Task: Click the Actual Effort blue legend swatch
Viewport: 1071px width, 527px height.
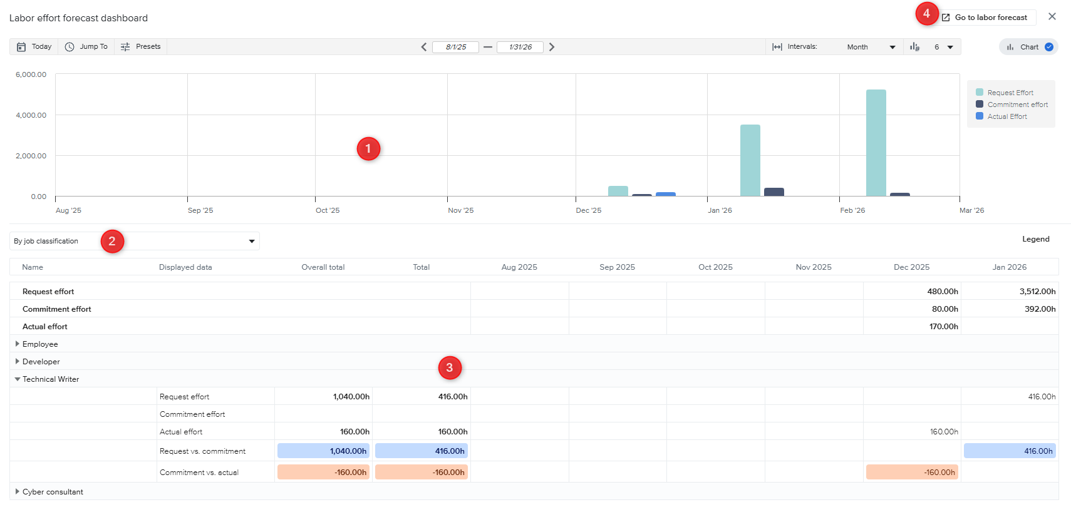Action: (x=980, y=116)
